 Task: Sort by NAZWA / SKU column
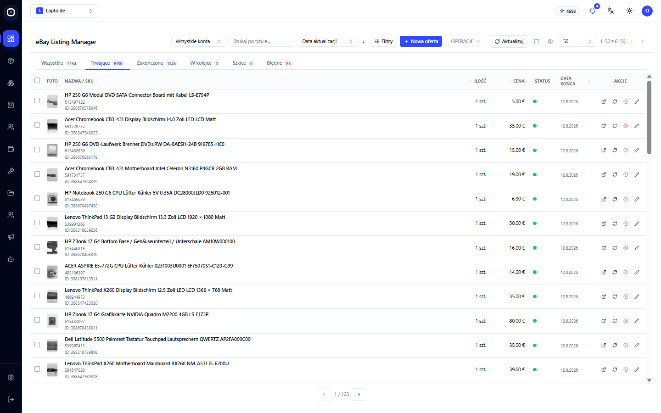click(x=81, y=81)
